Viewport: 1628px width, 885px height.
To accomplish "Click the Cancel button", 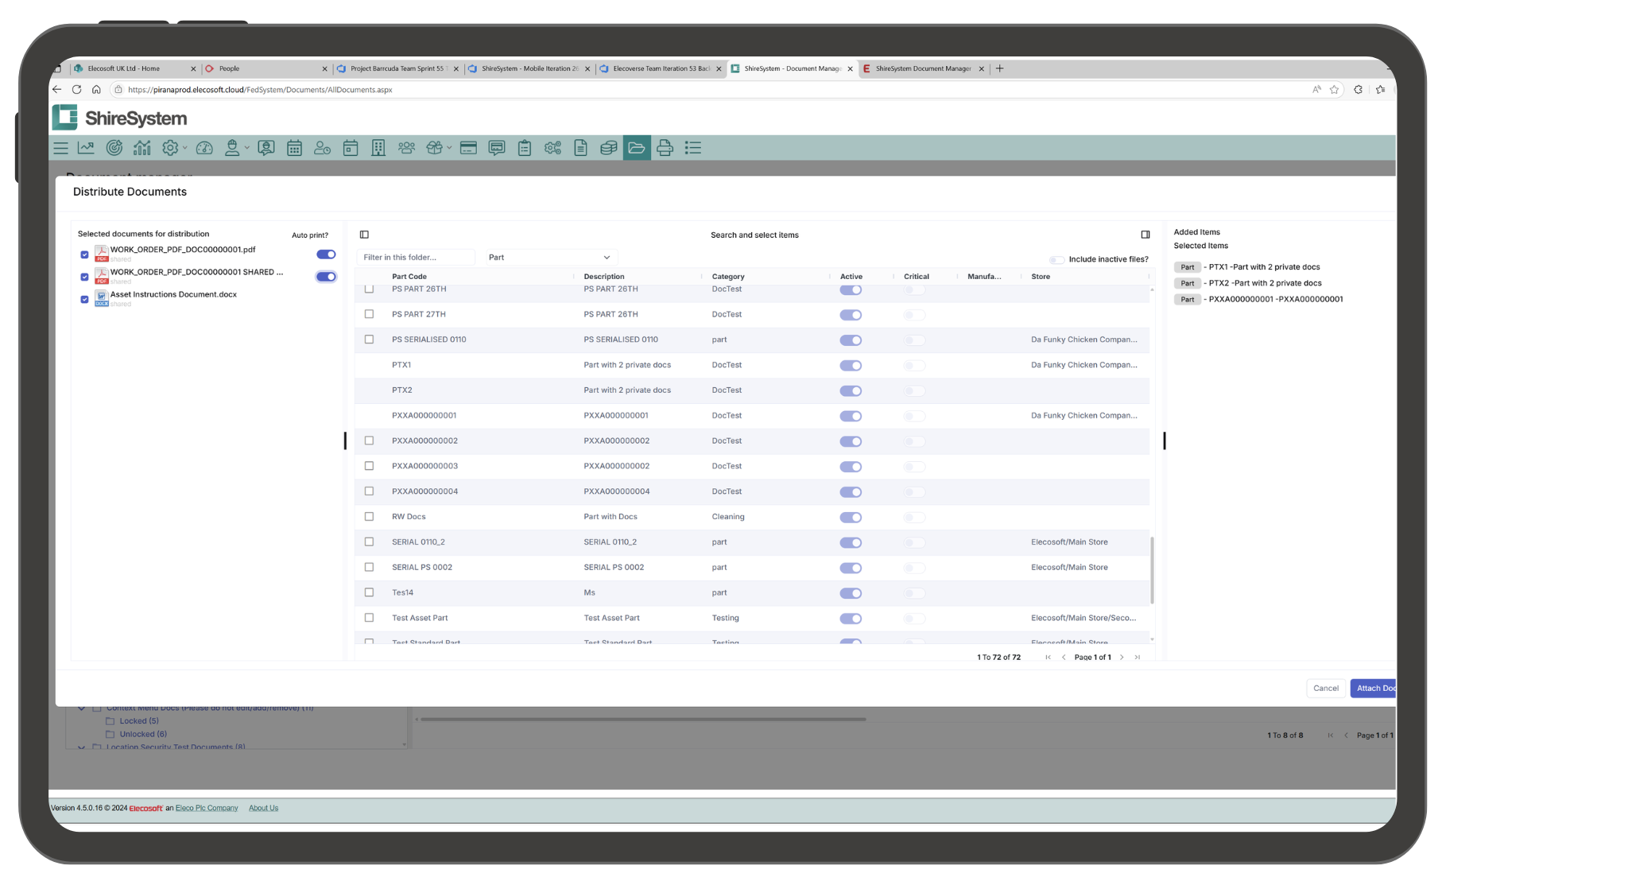I will pyautogui.click(x=1325, y=689).
